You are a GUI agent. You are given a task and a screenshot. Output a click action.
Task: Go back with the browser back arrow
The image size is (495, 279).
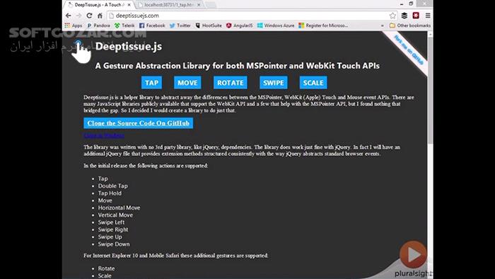[68, 16]
